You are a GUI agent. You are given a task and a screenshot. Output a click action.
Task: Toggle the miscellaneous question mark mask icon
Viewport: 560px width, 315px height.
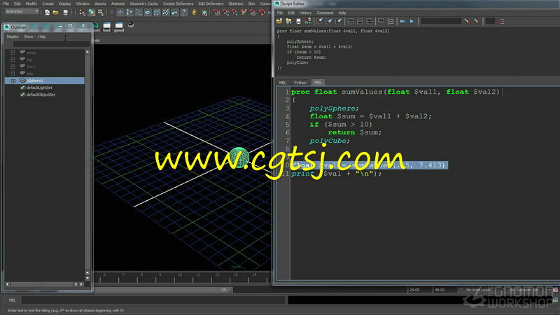184,13
